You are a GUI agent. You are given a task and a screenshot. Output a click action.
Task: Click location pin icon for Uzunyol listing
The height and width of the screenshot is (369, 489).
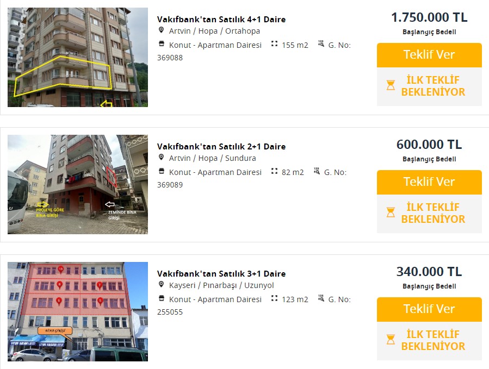pos(161,285)
